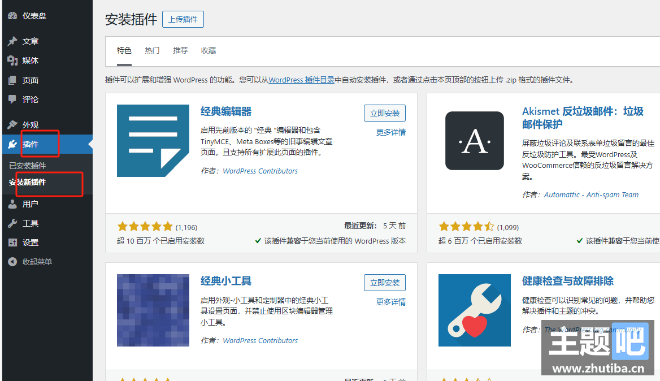Open Akismet 反垃圾邮件 plugin title link
The image size is (660, 381).
583,118
